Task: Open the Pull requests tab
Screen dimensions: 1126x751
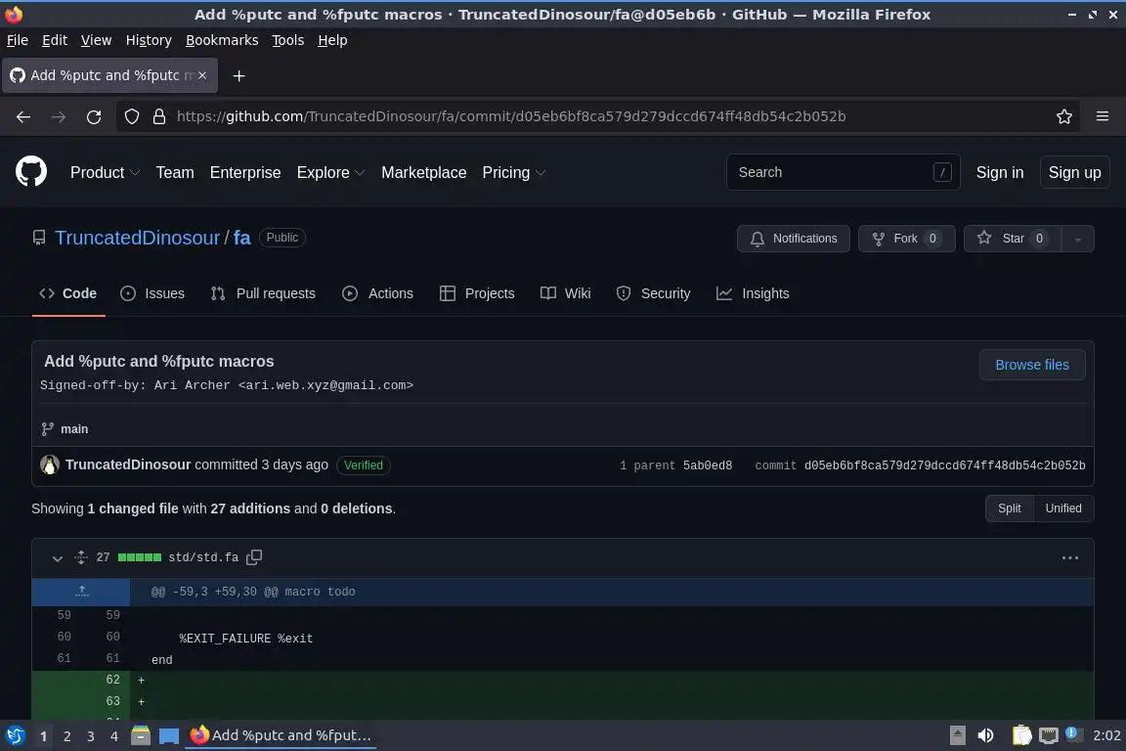Action: pos(263,293)
